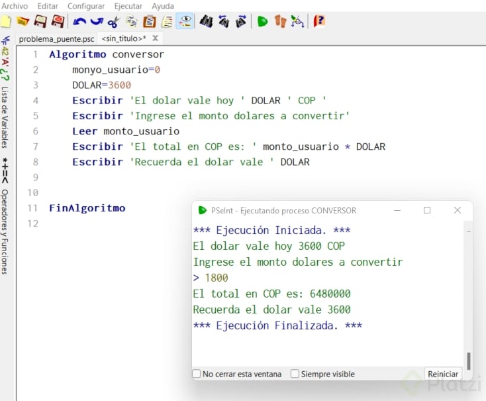Click the word 'conversor' on line 1
Image resolution: width=486 pixels, height=401 pixels.
[138, 54]
